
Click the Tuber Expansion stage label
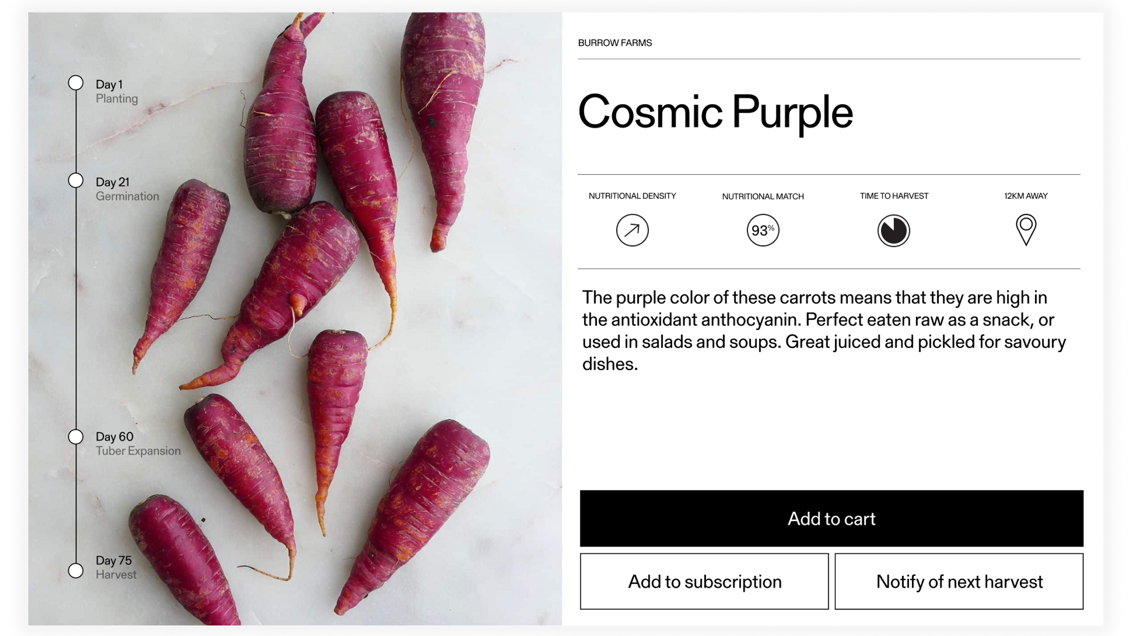click(x=138, y=450)
